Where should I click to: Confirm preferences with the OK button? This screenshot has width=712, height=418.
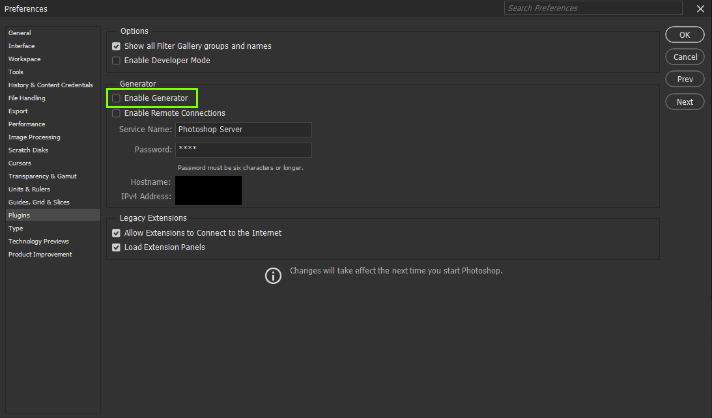tap(685, 35)
